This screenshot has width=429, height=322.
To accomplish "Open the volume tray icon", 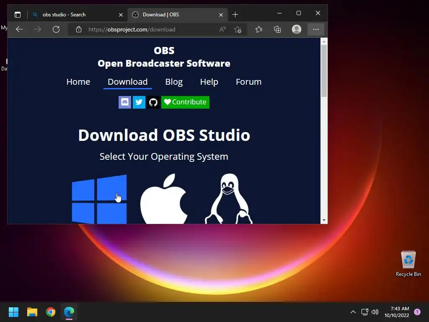I will [x=375, y=312].
